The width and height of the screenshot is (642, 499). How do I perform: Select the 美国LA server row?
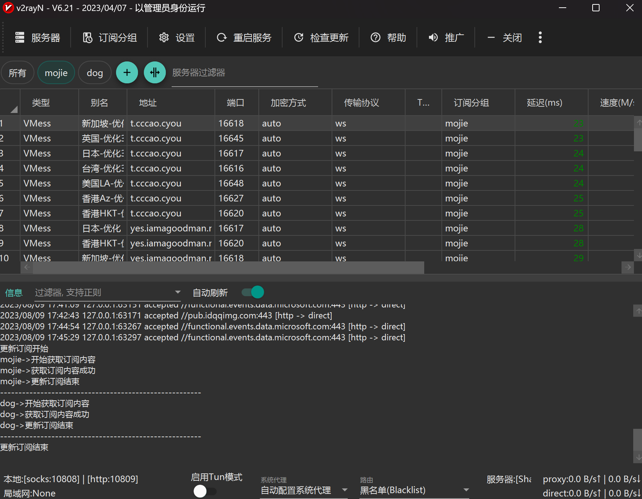pyautogui.click(x=317, y=183)
